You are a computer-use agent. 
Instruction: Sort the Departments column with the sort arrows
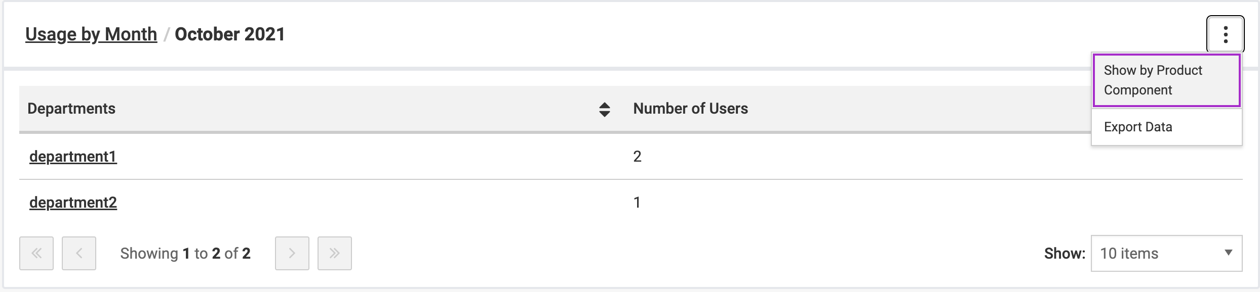(x=604, y=109)
